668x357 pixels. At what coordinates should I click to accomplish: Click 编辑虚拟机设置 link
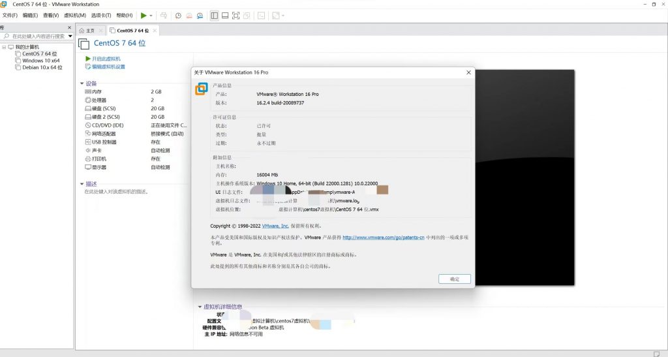[x=105, y=67]
